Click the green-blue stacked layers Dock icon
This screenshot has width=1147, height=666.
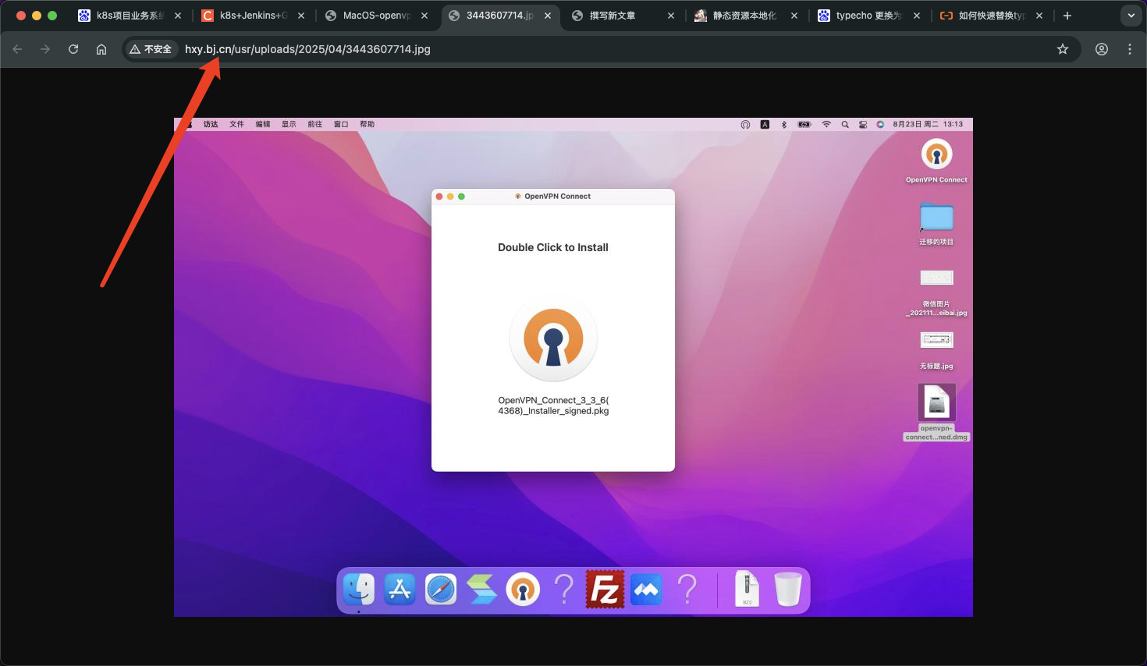point(481,590)
